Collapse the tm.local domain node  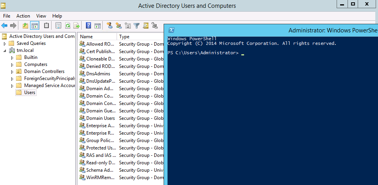tap(5, 51)
